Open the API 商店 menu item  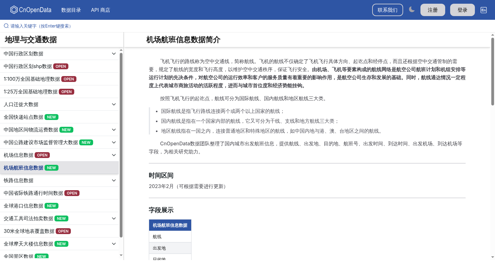101,10
